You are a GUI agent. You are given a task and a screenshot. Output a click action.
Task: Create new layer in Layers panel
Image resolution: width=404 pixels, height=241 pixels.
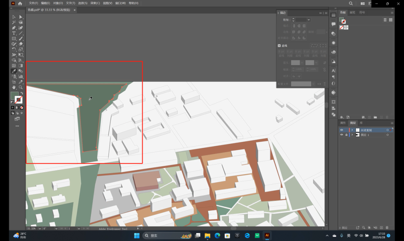[381, 228]
